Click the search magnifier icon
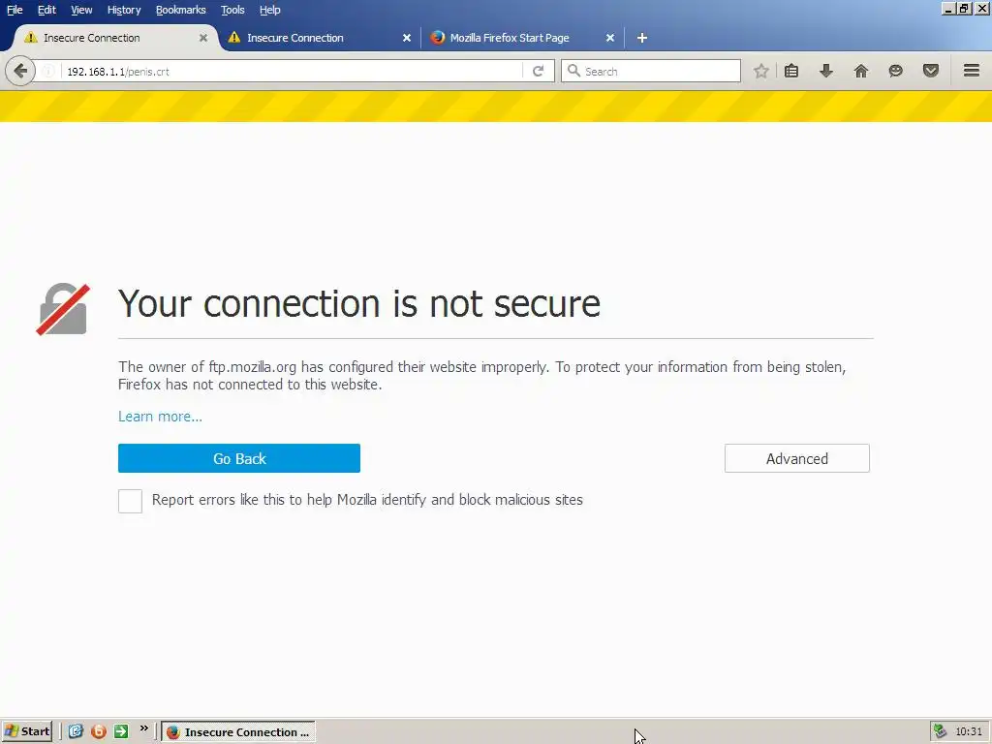 point(573,71)
